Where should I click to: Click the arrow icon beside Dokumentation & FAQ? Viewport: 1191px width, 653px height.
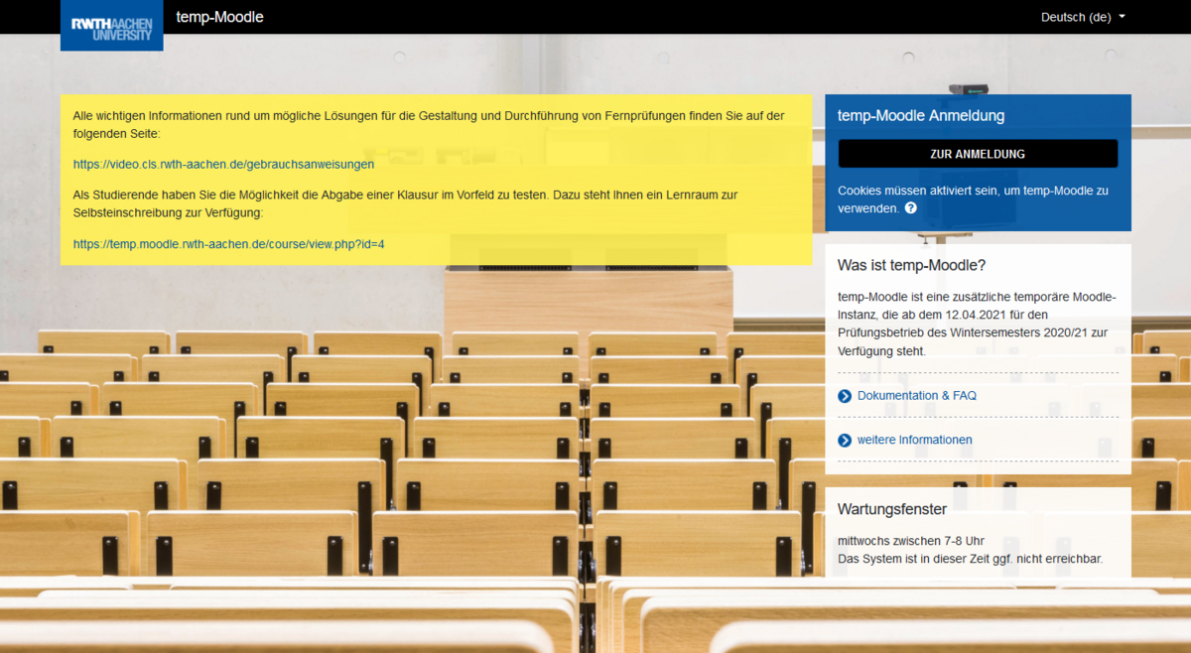coord(845,396)
